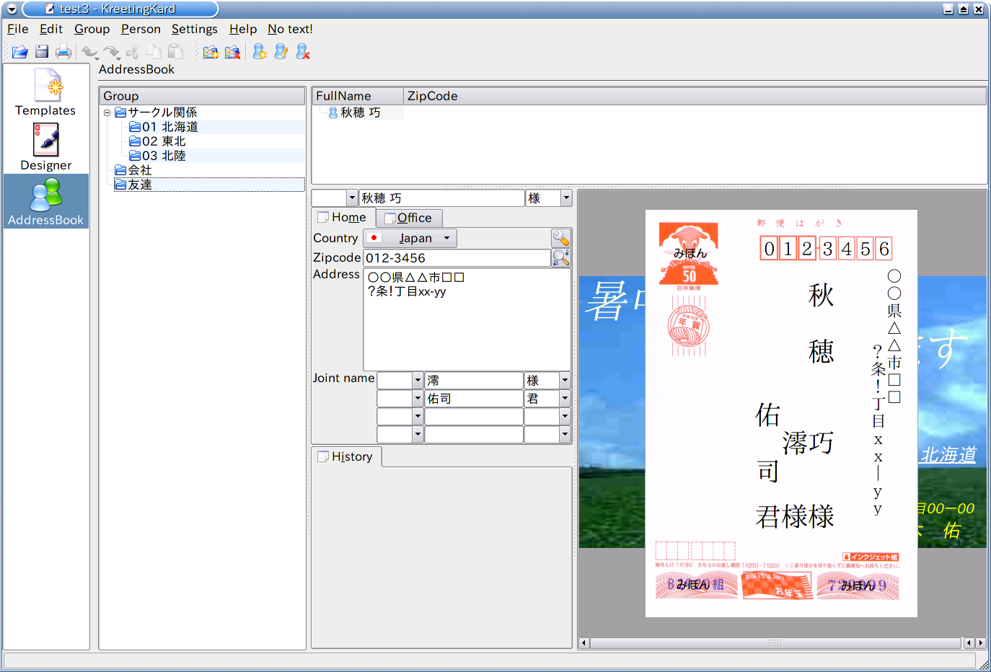Click the Open file toolbar icon
This screenshot has width=991, height=672.
pos(19,52)
